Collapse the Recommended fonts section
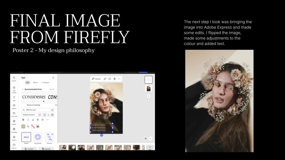 (x=23, y=89)
